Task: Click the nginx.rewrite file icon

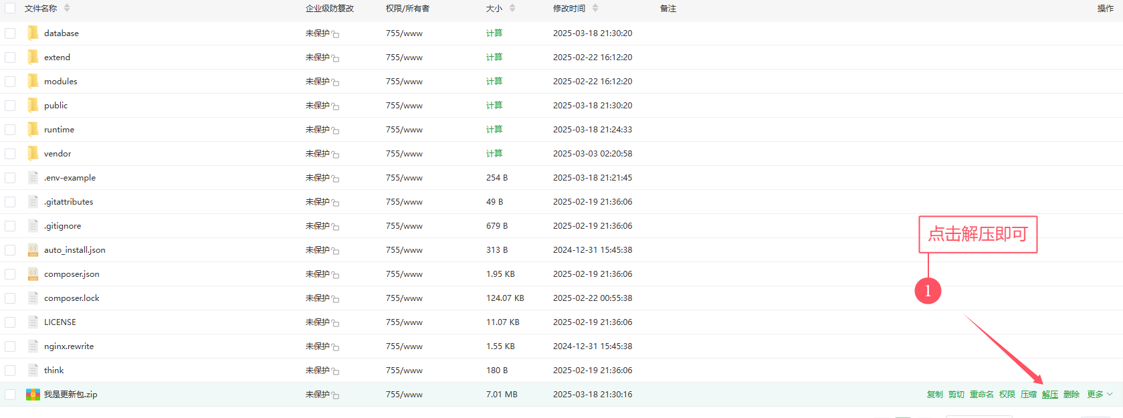Action: pos(33,346)
